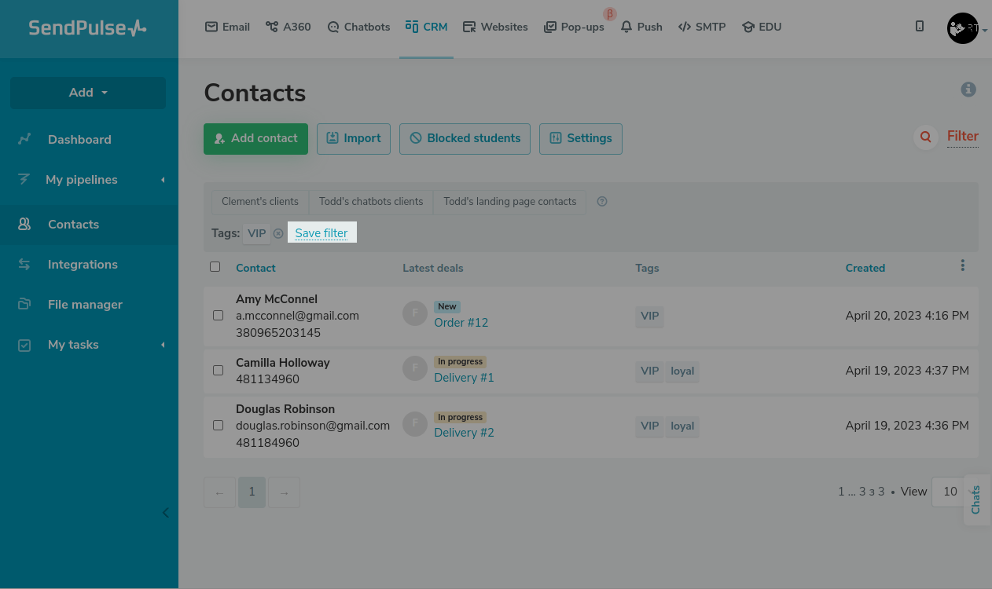The image size is (992, 589).
Task: Open the Add dropdown in sidebar
Action: tap(88, 93)
